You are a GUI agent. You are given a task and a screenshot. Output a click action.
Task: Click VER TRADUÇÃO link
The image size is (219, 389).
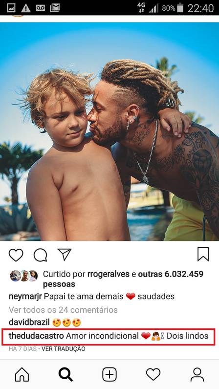[x=64, y=349]
